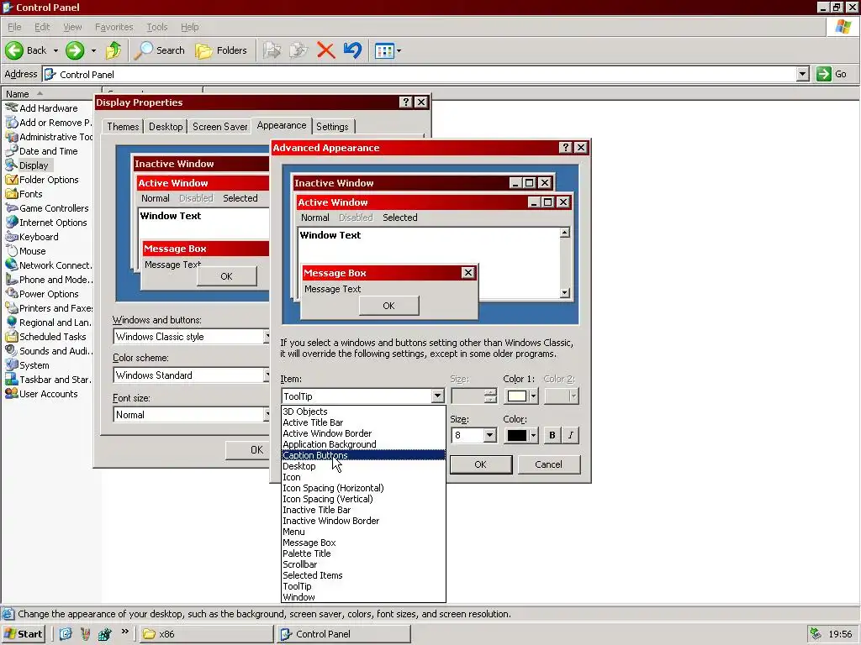Select Game Controllers item
Viewport: 861px width, 645px height.
(47, 208)
